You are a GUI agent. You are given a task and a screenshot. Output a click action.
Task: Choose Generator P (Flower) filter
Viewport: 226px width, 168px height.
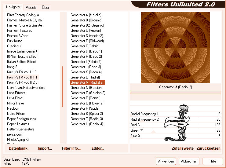pos(86,98)
